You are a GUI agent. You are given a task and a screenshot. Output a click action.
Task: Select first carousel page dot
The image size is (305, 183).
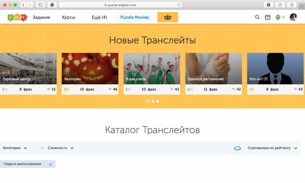coord(148,101)
